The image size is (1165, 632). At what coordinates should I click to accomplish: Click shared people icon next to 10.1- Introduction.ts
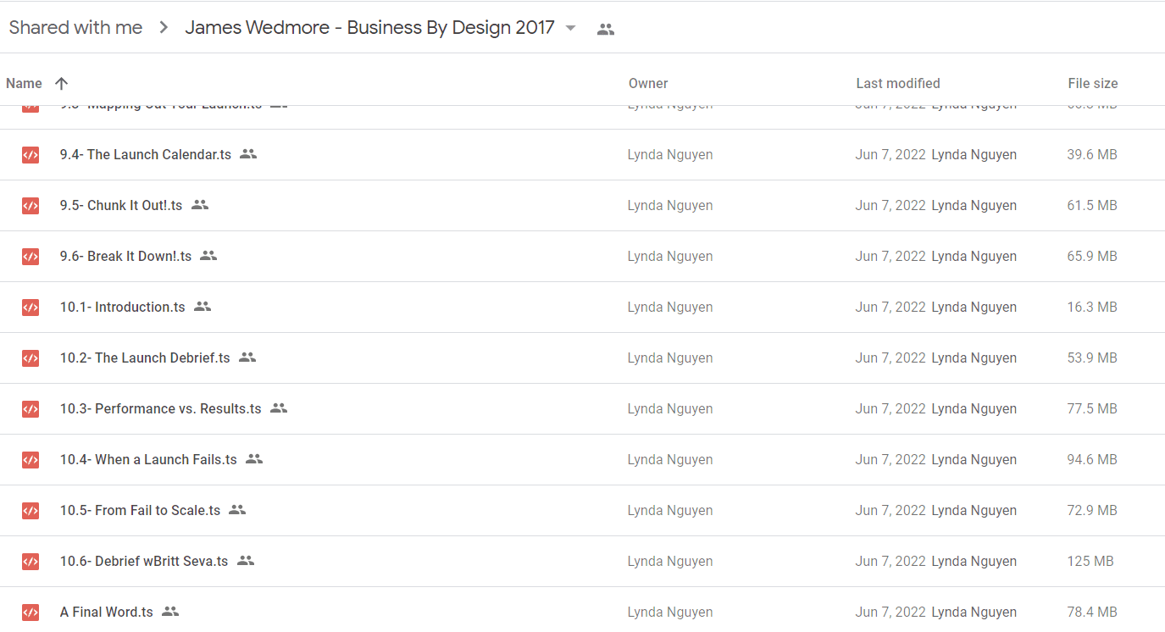202,307
